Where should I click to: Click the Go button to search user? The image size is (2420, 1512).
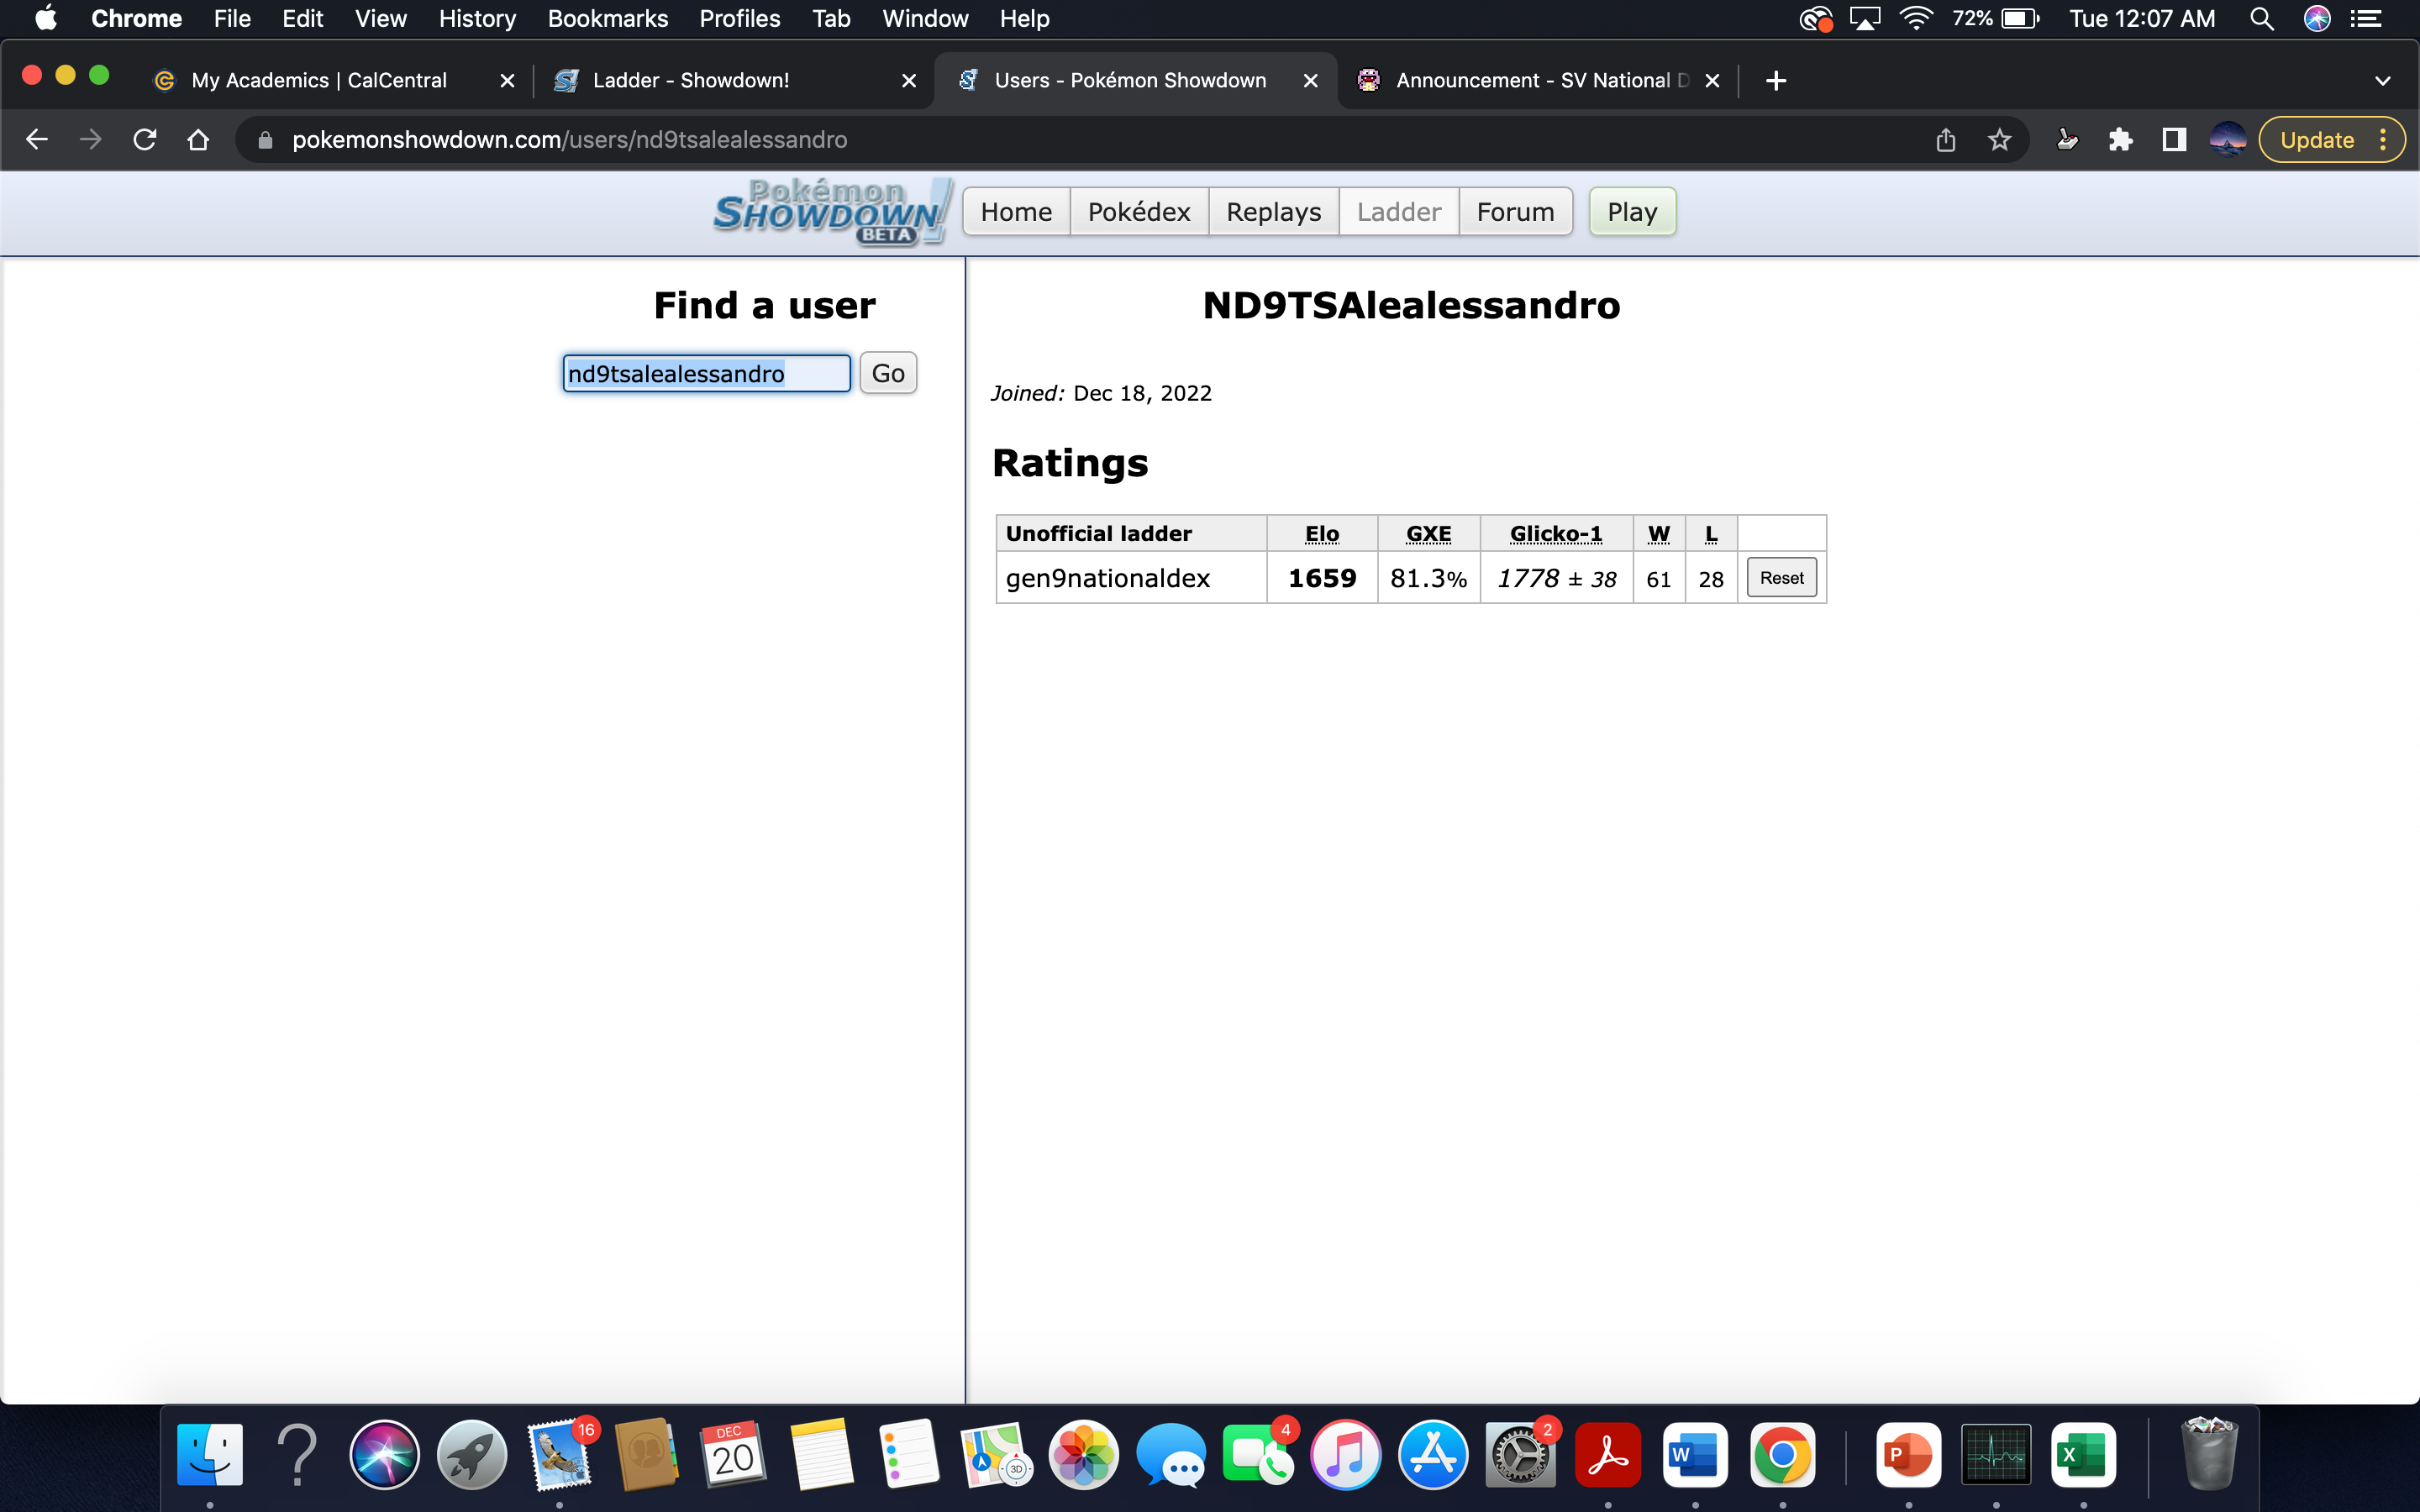(888, 373)
